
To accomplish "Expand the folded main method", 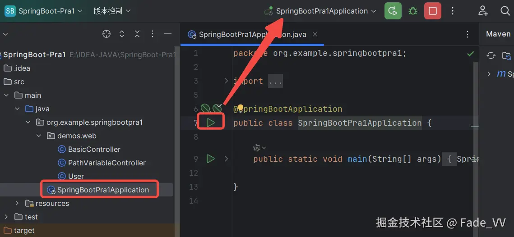I will [226, 159].
